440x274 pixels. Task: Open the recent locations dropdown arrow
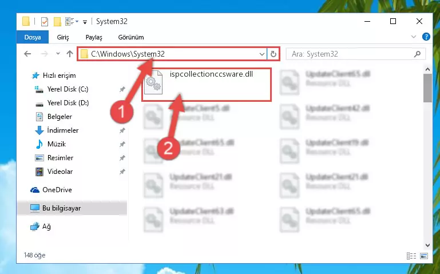click(58, 53)
